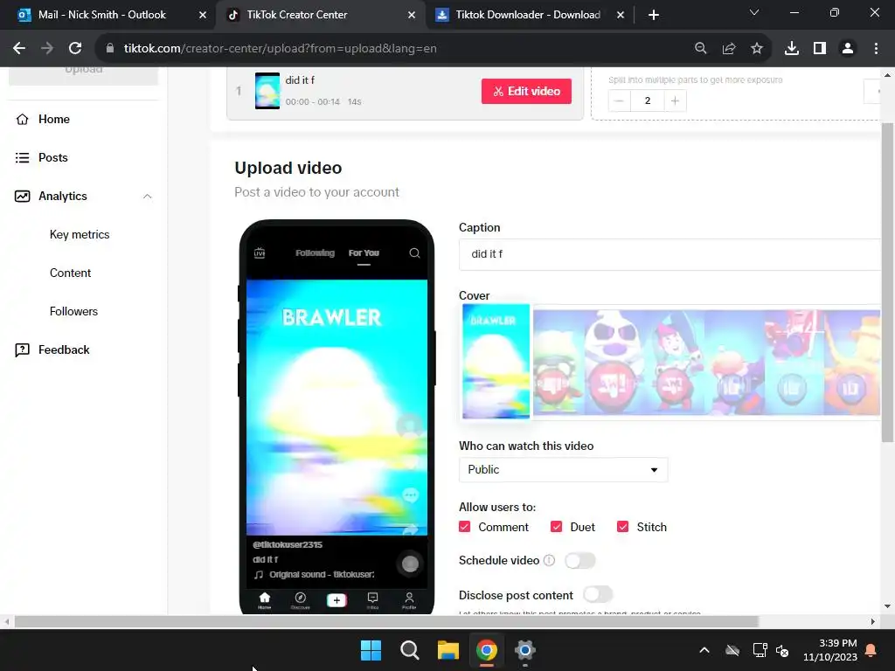This screenshot has height=671, width=895.
Task: Open the Posts section
Action: tap(52, 157)
